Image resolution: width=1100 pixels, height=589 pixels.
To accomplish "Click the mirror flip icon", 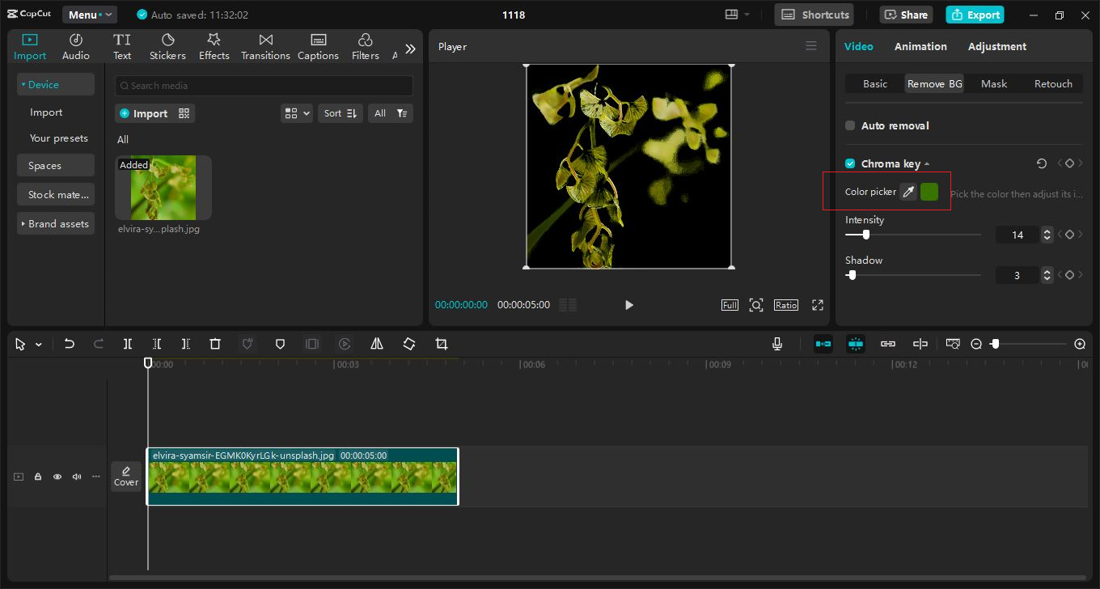I will [x=377, y=344].
